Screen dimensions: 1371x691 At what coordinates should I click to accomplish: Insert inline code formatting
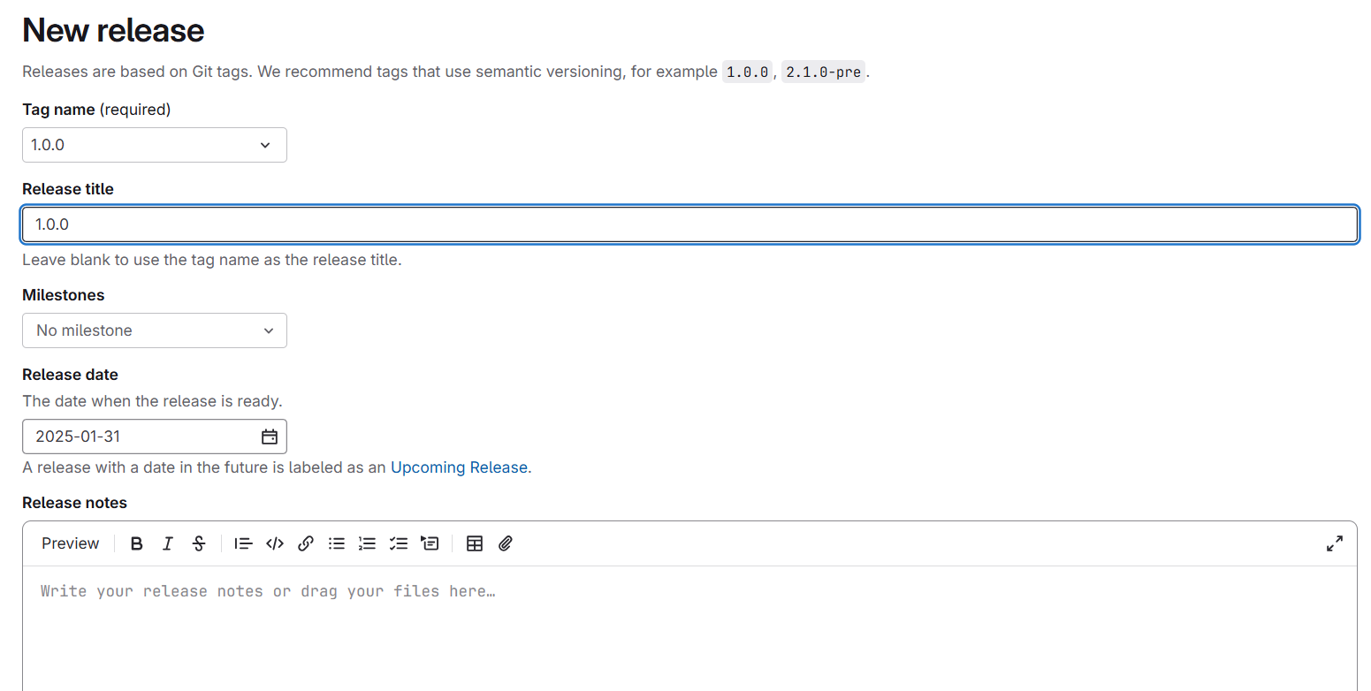click(x=275, y=543)
